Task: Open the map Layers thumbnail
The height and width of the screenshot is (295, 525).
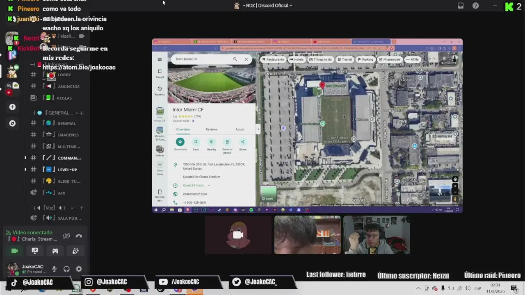Action: pos(269,194)
